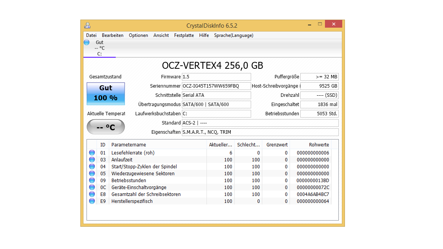Click the Standard field ACS-2
Viewport: 443px width, 249px height.
pyautogui.click(x=260, y=123)
